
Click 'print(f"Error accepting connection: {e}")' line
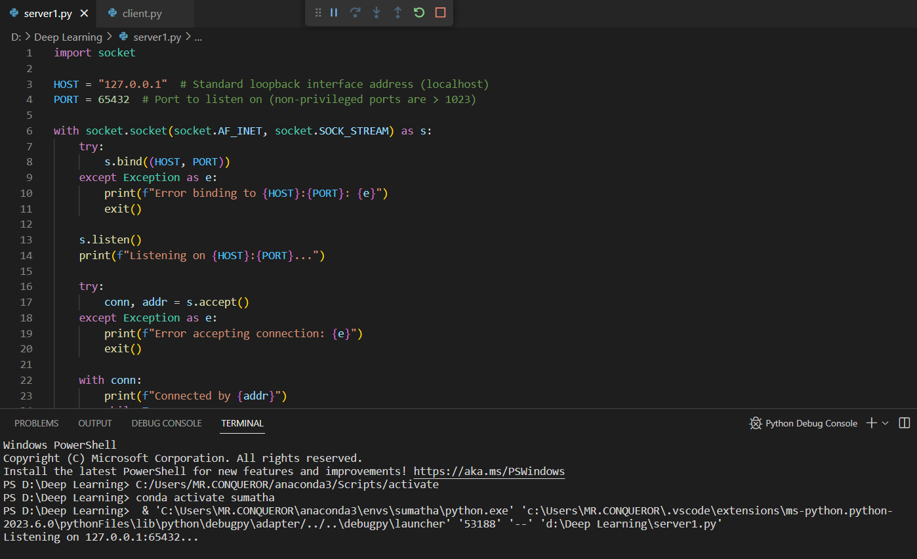(x=234, y=333)
